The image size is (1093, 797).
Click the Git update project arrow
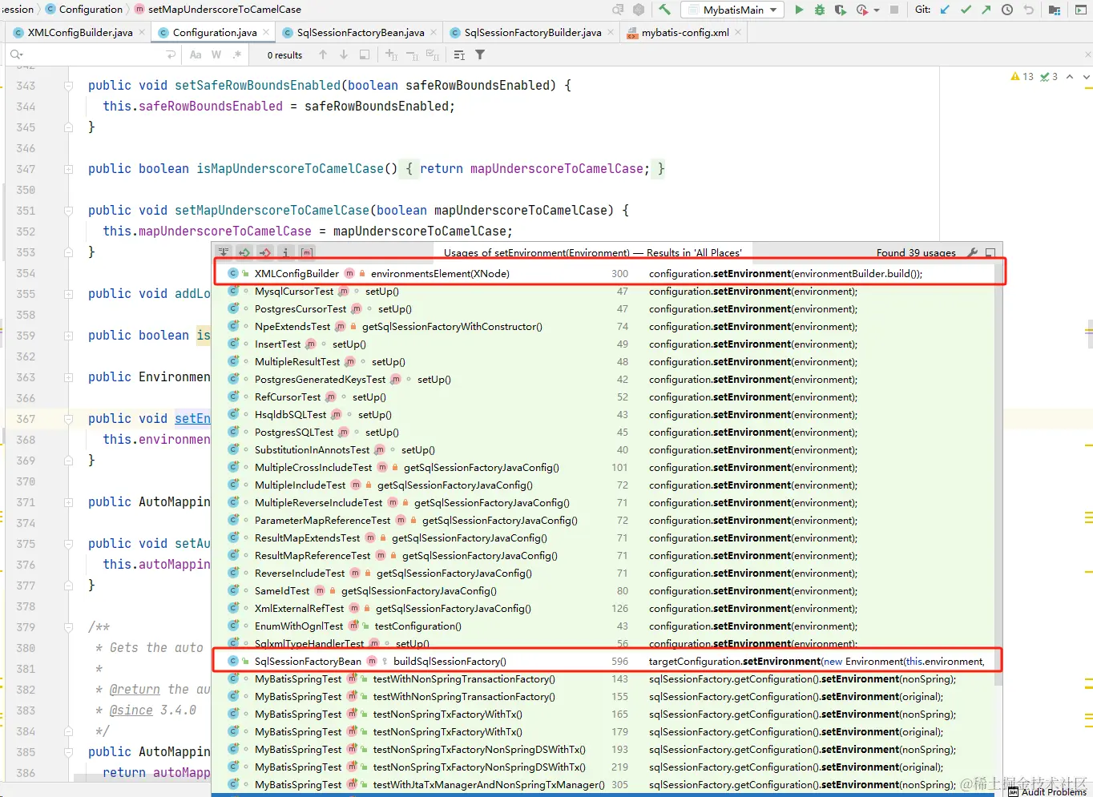pos(945,10)
